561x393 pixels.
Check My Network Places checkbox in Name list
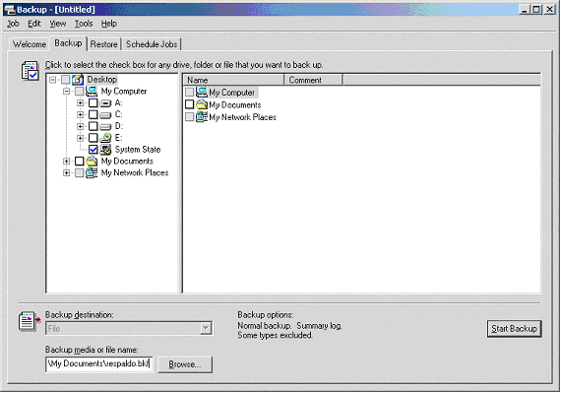pyautogui.click(x=189, y=116)
